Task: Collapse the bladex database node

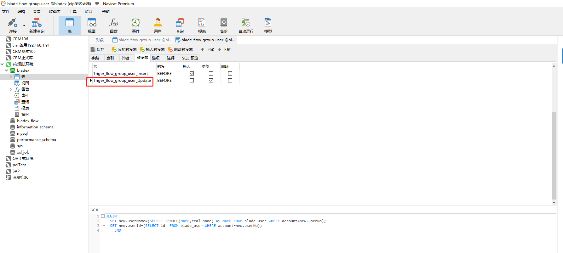Action: click(x=7, y=70)
